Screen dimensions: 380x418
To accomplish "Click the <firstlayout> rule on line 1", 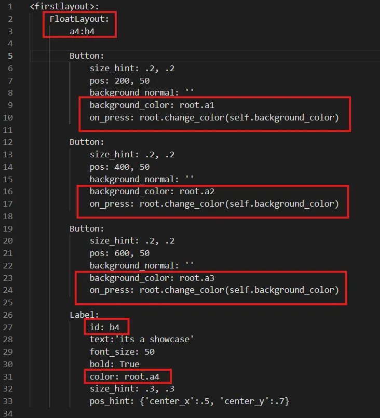I will [x=64, y=7].
